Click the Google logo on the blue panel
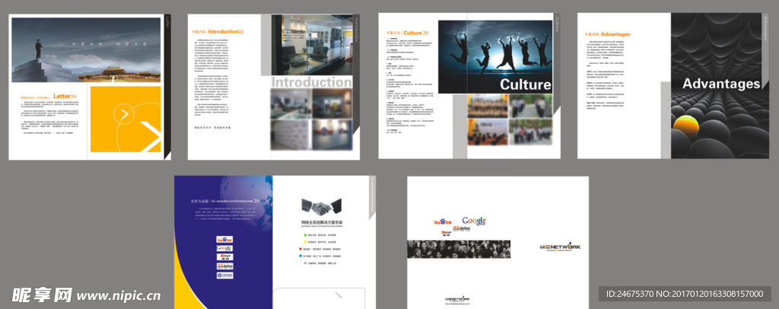 pyautogui.click(x=224, y=248)
